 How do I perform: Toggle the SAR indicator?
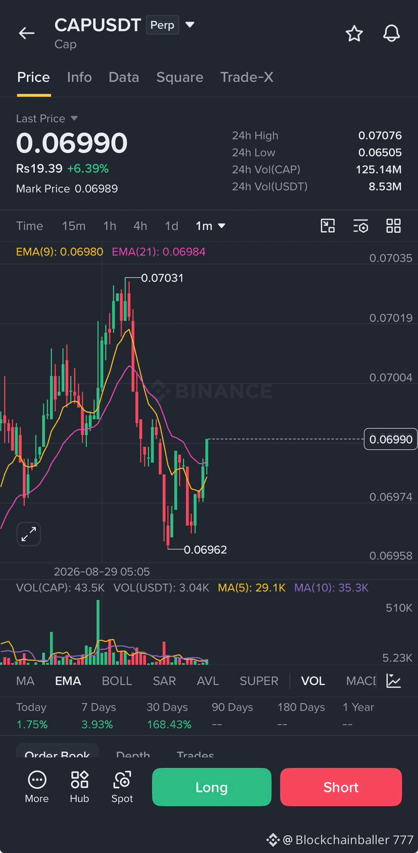(165, 681)
